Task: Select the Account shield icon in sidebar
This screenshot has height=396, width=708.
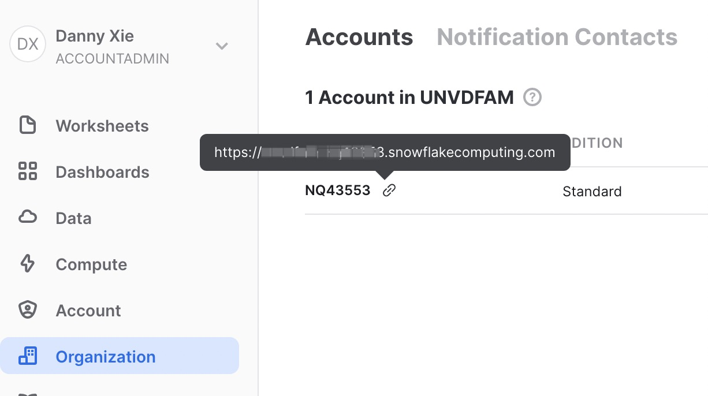Action: point(27,311)
